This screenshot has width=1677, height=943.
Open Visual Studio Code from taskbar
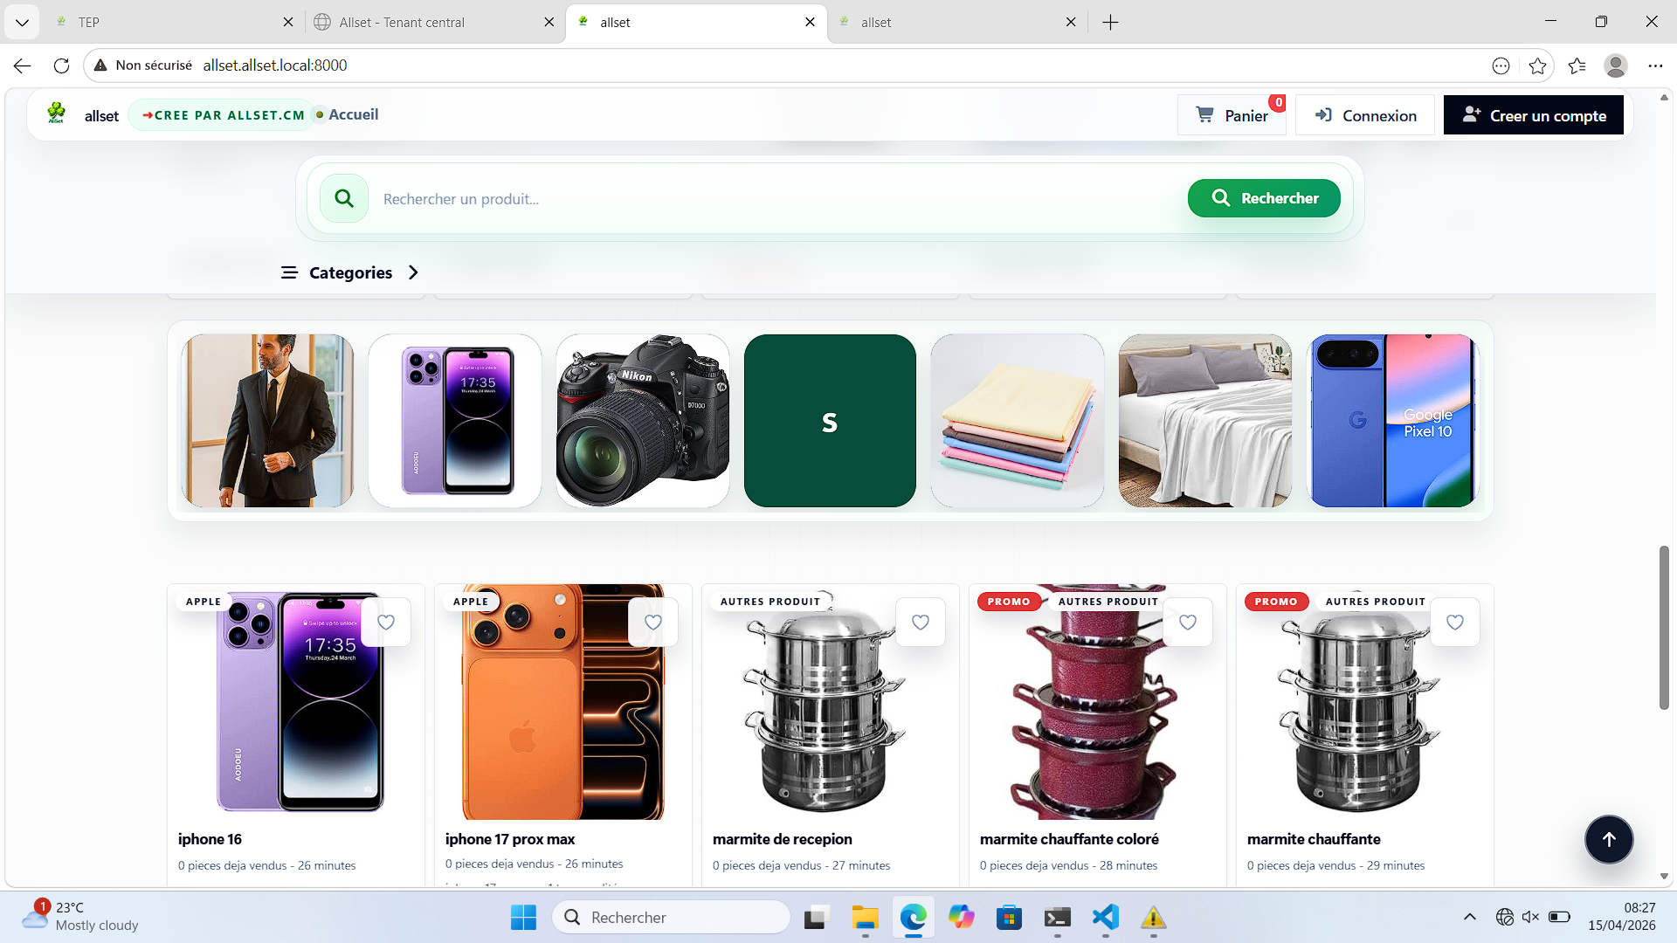pyautogui.click(x=1106, y=918)
